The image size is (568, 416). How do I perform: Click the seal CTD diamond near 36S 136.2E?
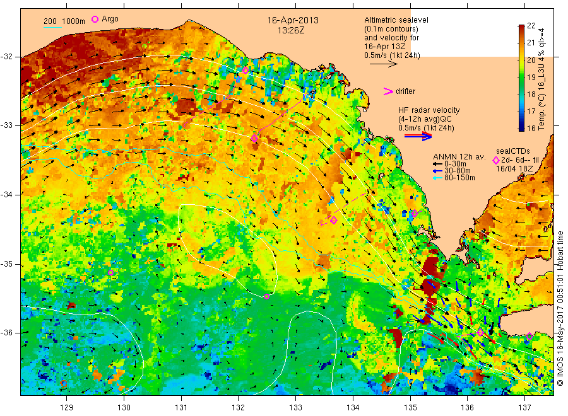[480, 332]
